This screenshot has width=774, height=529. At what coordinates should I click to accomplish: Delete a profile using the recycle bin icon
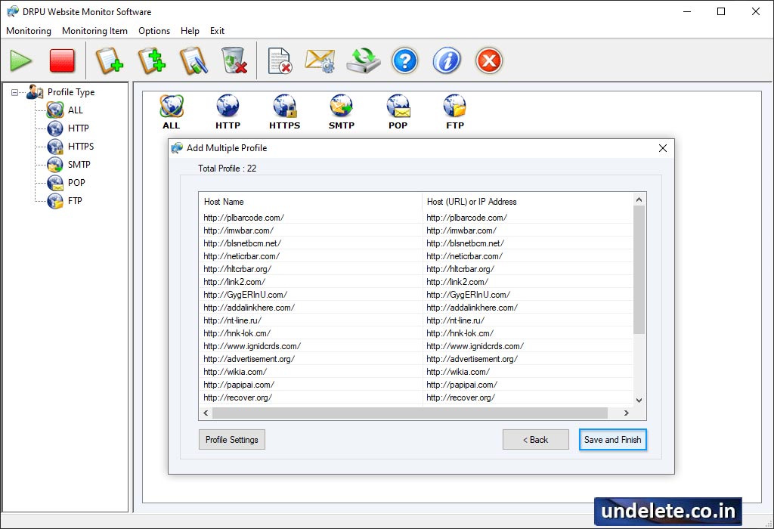[234, 60]
